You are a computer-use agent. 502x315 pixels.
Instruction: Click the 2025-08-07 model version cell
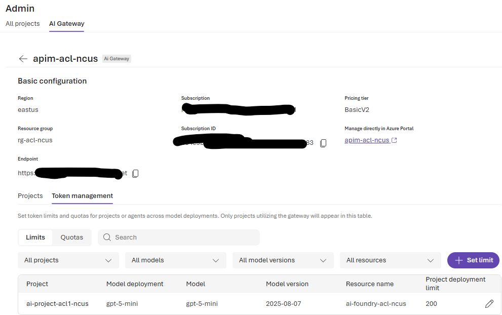(283, 304)
